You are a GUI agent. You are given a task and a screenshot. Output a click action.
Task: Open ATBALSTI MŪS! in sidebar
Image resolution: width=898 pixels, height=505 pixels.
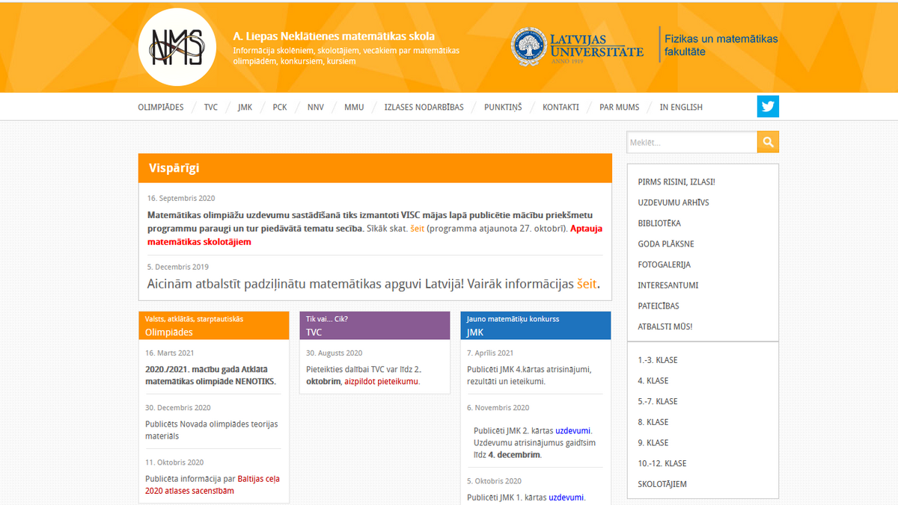[665, 326]
